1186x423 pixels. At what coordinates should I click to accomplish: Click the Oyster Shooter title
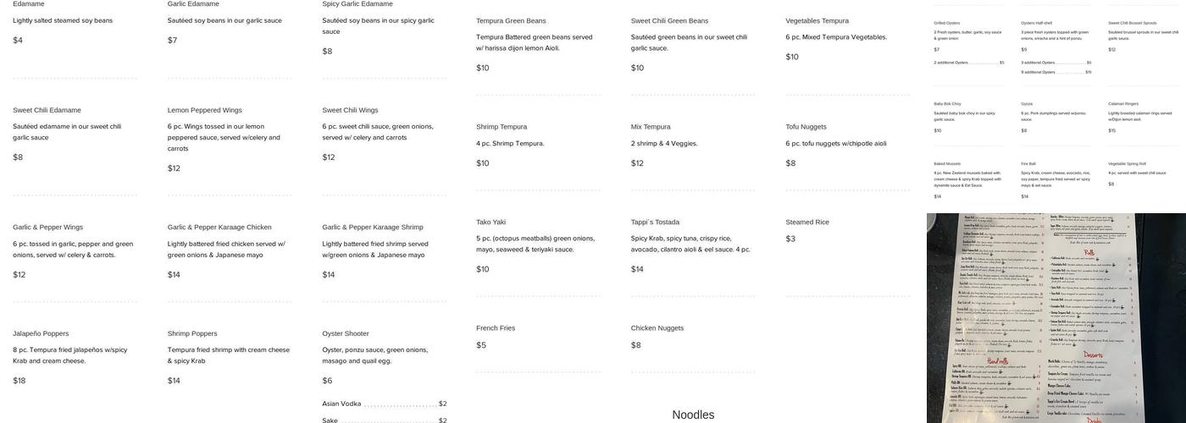point(345,333)
